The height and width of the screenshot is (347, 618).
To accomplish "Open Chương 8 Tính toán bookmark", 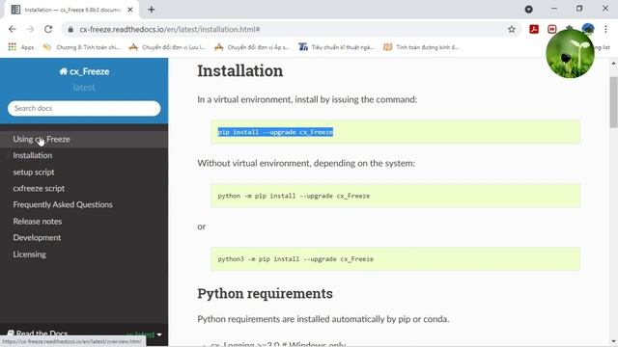I will pos(81,47).
